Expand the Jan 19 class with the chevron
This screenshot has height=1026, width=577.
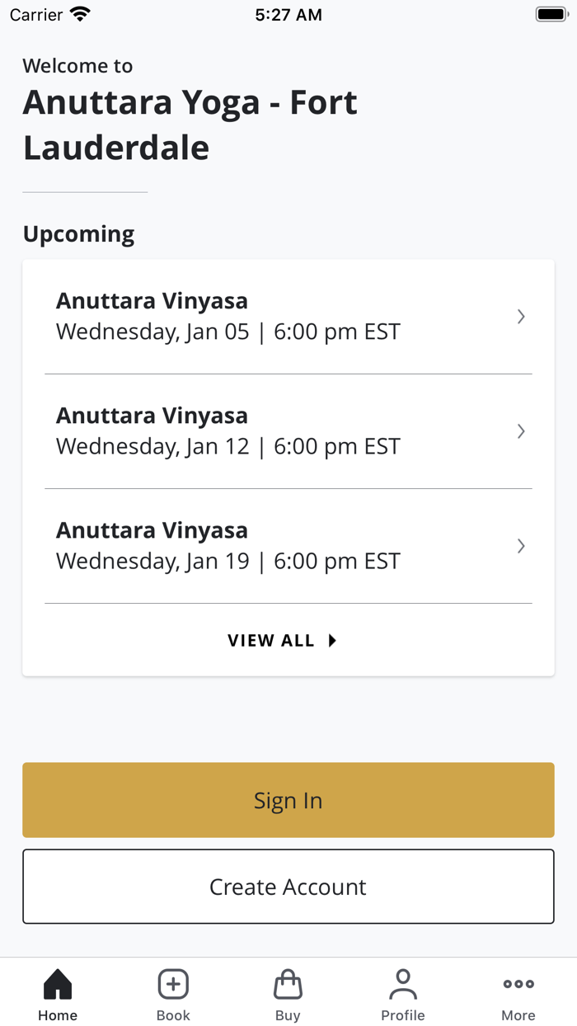click(520, 545)
